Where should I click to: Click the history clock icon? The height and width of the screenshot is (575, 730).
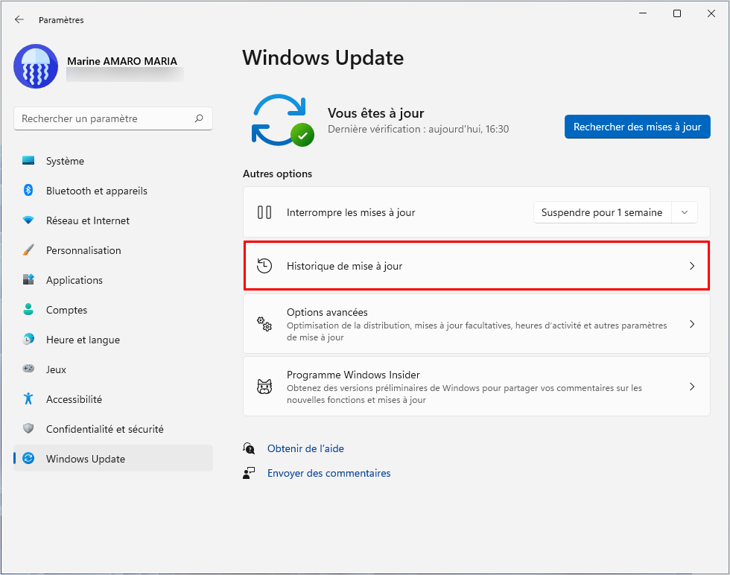pos(264,266)
